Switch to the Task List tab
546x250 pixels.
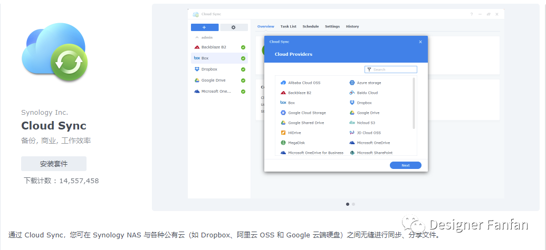(x=289, y=26)
